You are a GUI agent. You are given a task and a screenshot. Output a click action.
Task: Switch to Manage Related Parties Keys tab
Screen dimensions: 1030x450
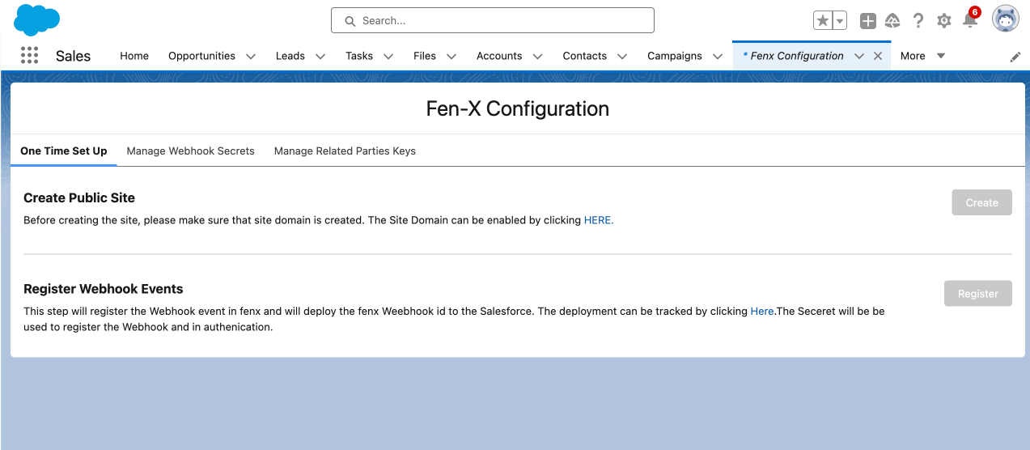(345, 151)
